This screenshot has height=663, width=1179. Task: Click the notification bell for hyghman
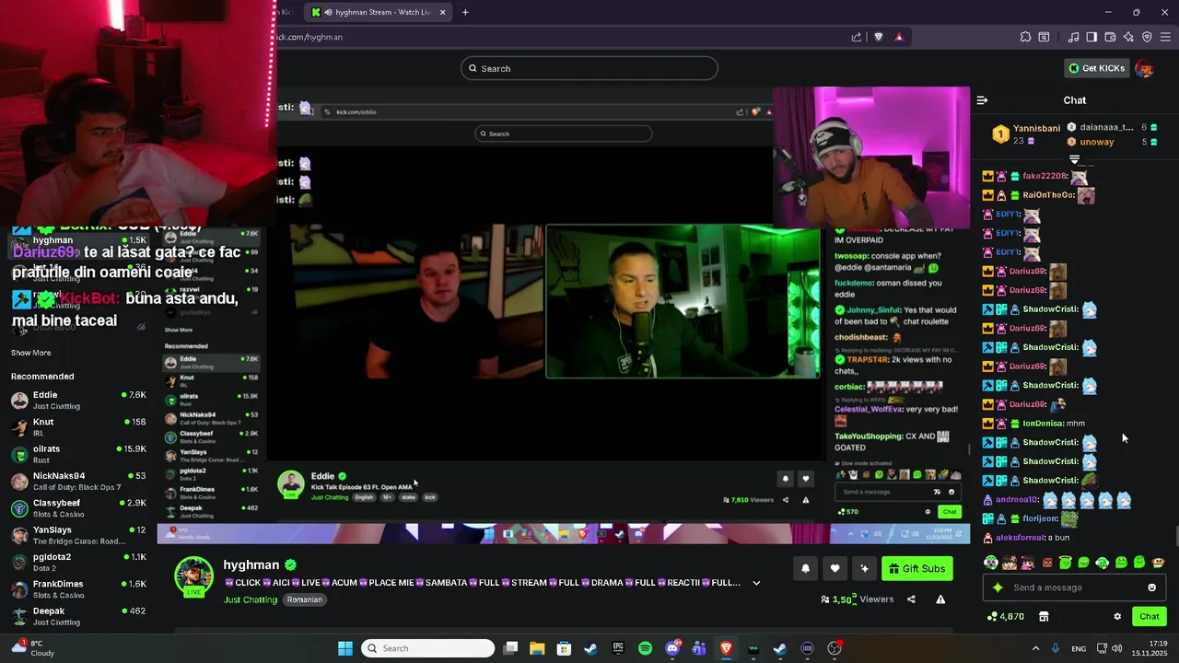tap(805, 569)
